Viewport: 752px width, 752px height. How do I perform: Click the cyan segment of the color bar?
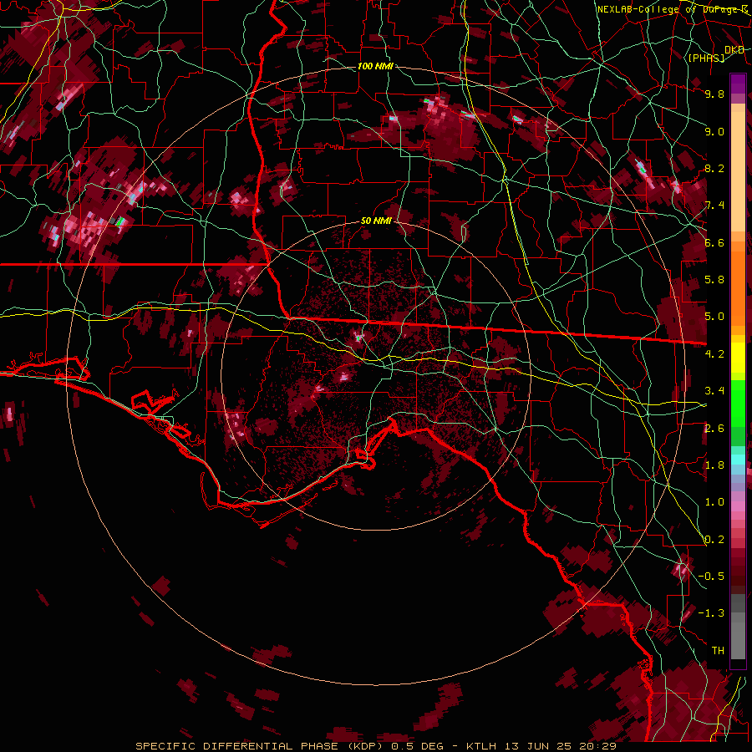738,459
